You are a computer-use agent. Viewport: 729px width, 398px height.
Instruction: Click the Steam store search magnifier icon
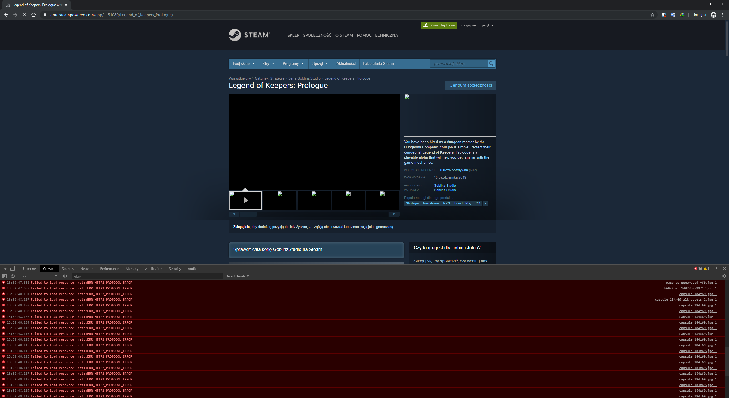coord(491,63)
